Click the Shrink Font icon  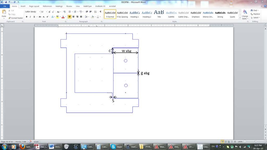(x=53, y=11)
